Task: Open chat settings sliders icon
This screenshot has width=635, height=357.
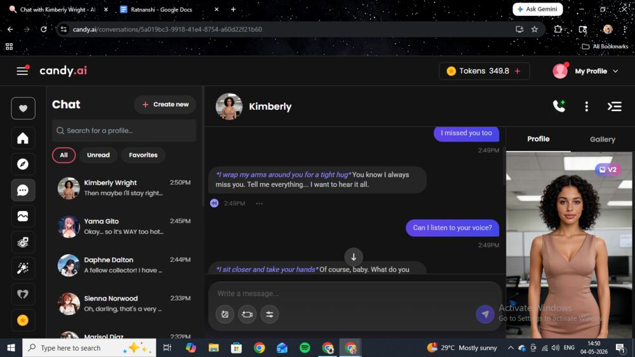Action: tap(269, 314)
